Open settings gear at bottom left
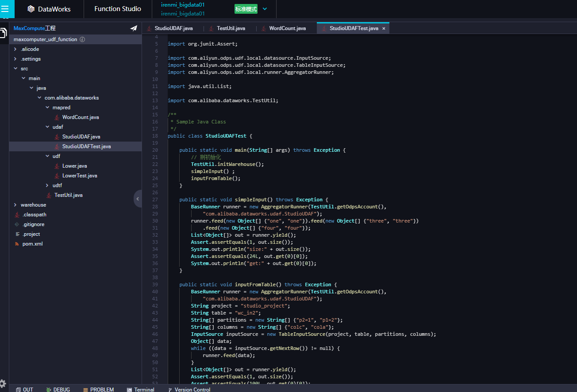 point(3,383)
